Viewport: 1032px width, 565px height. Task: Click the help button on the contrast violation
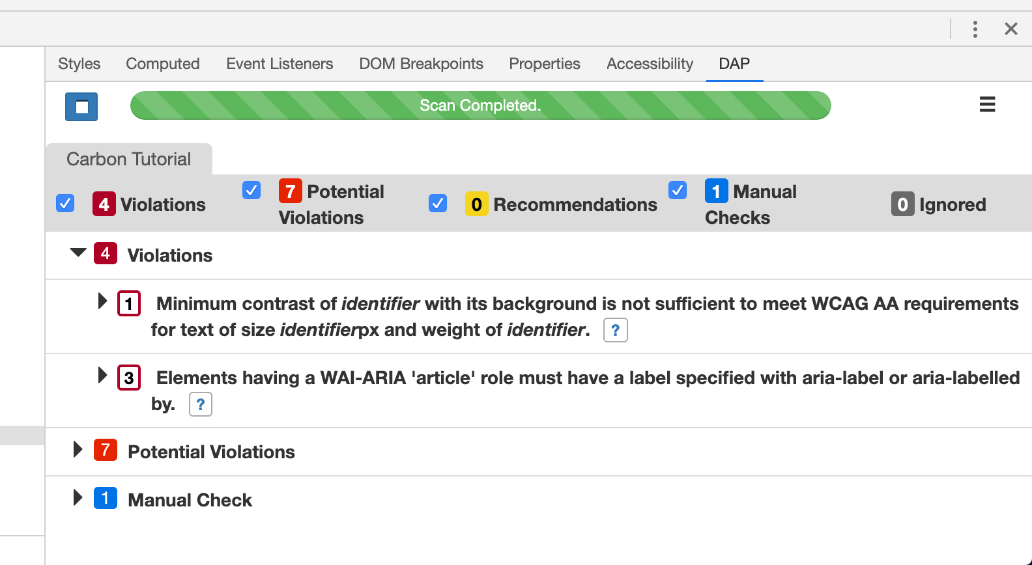[614, 330]
